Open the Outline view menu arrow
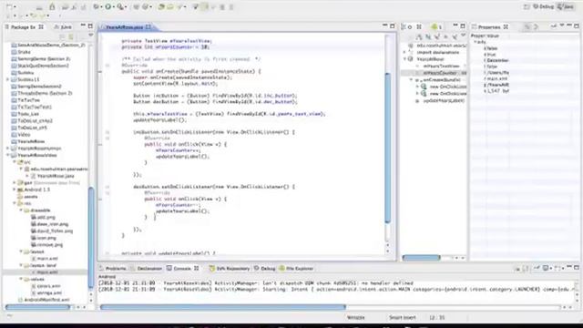This screenshot has height=328, width=583. click(464, 36)
